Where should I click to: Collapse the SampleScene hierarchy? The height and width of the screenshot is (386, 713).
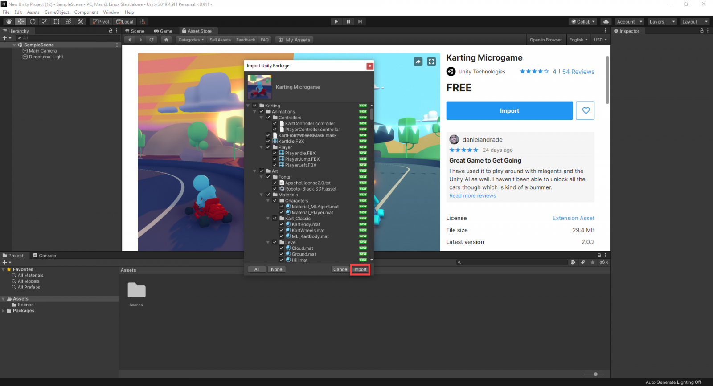click(x=14, y=45)
